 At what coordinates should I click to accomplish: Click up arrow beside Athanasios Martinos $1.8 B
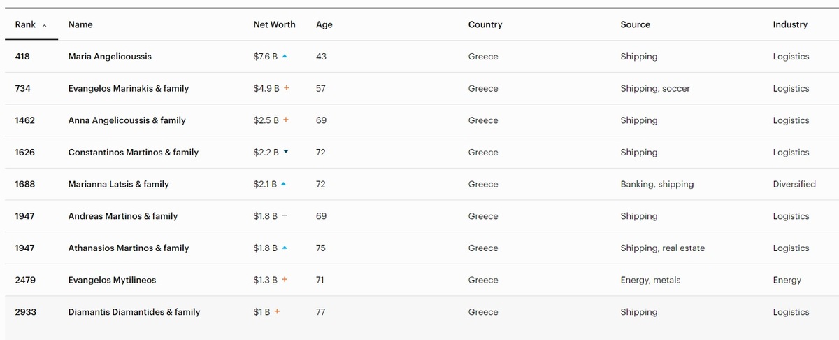click(x=285, y=248)
